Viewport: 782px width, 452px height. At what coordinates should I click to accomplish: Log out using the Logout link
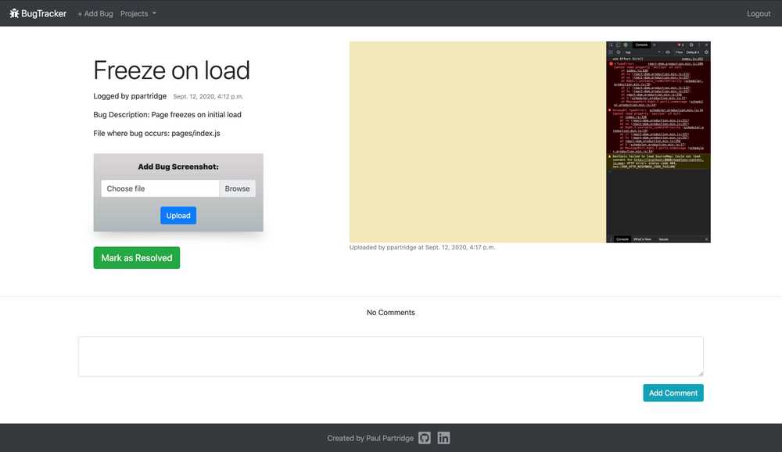(758, 13)
